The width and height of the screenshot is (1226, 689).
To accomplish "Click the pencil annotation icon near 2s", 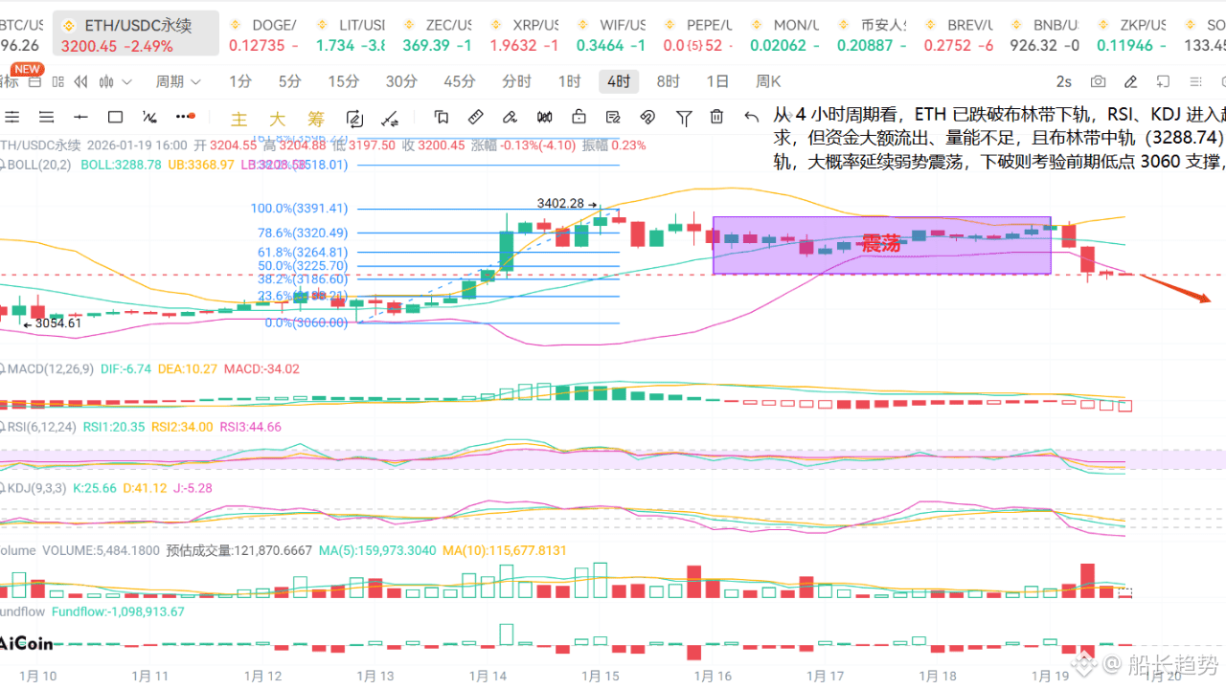I will [1129, 81].
